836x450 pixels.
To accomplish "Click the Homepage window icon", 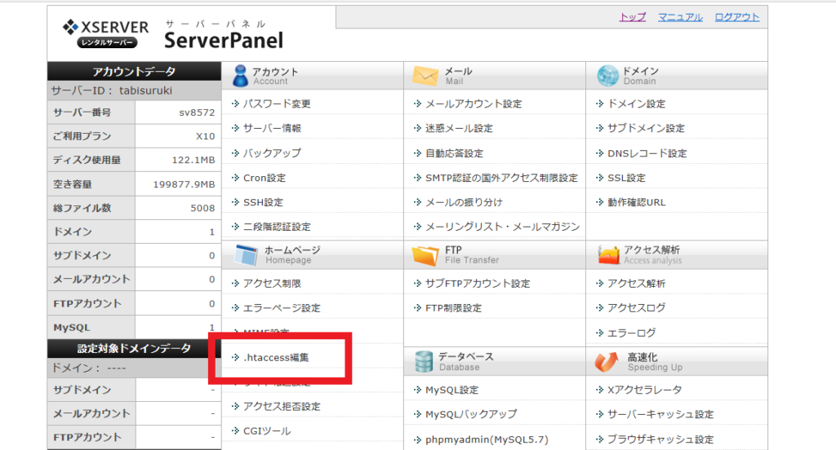I will (x=246, y=255).
